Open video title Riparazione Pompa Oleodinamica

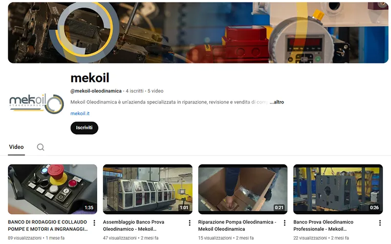click(237, 225)
